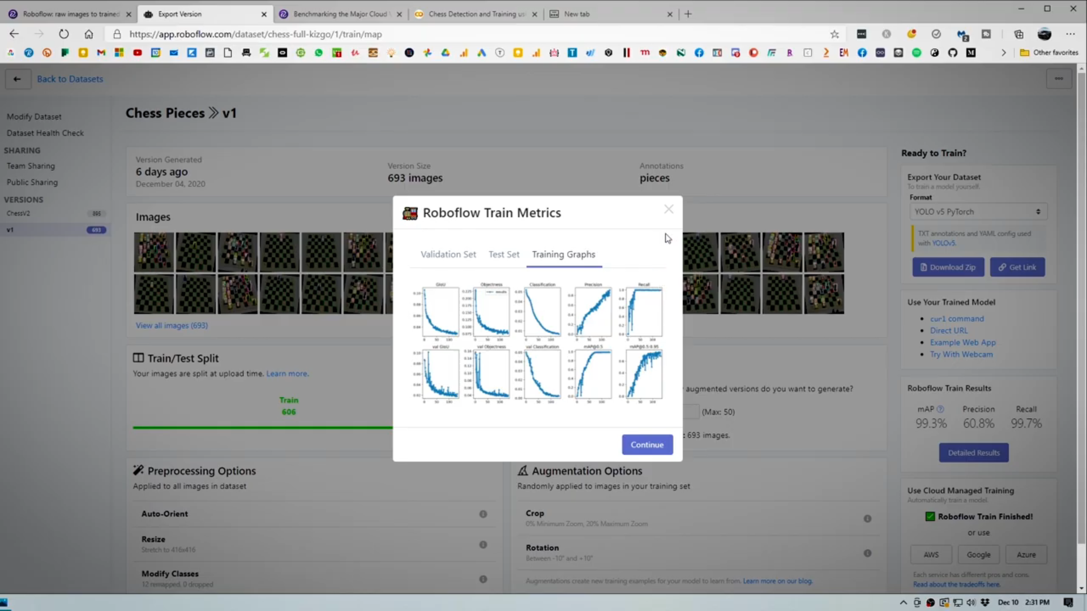Click the Roboflow Train Finished checkmark
1087x611 pixels.
pos(930,517)
